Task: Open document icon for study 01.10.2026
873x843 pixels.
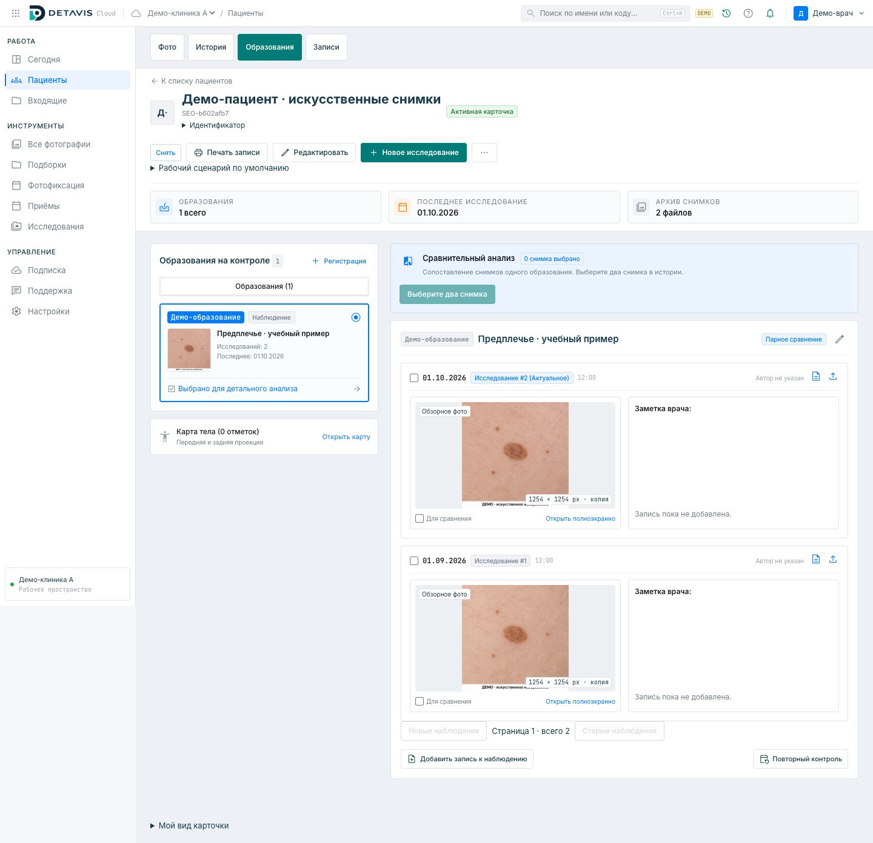Action: [x=816, y=376]
